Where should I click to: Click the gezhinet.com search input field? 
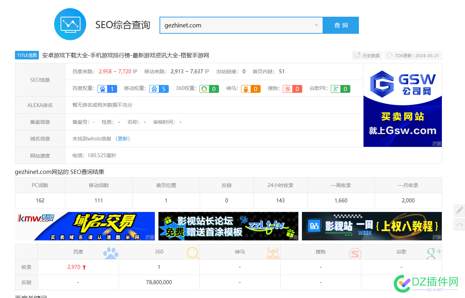coord(241,25)
